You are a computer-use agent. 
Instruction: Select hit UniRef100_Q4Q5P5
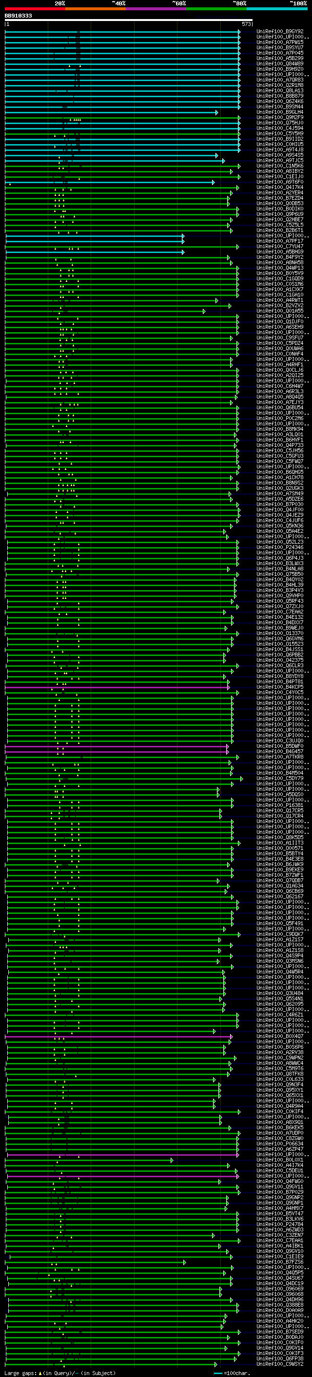(x=280, y=1273)
